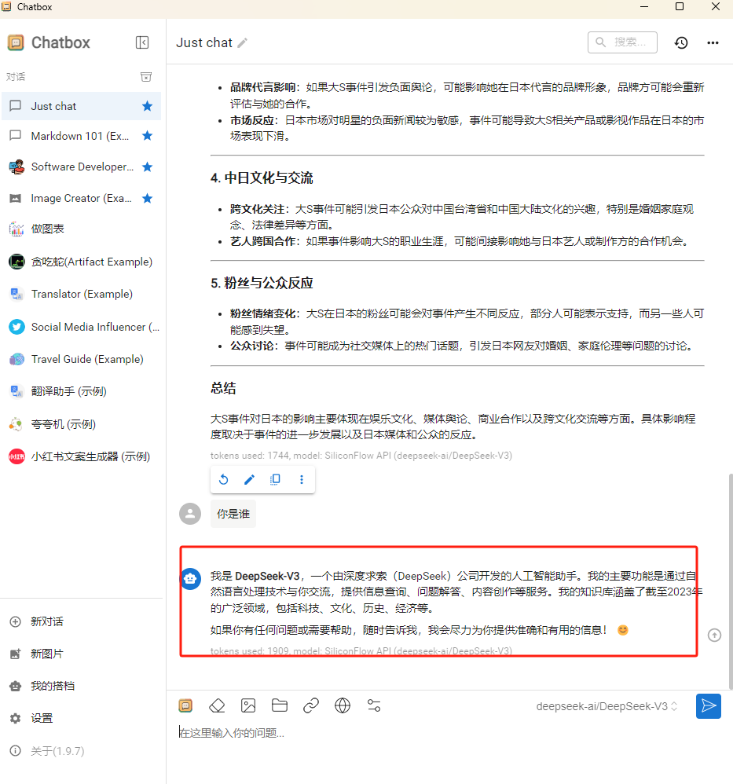Toggle star on Software Developer conversation
The height and width of the screenshot is (784, 733).
(147, 167)
